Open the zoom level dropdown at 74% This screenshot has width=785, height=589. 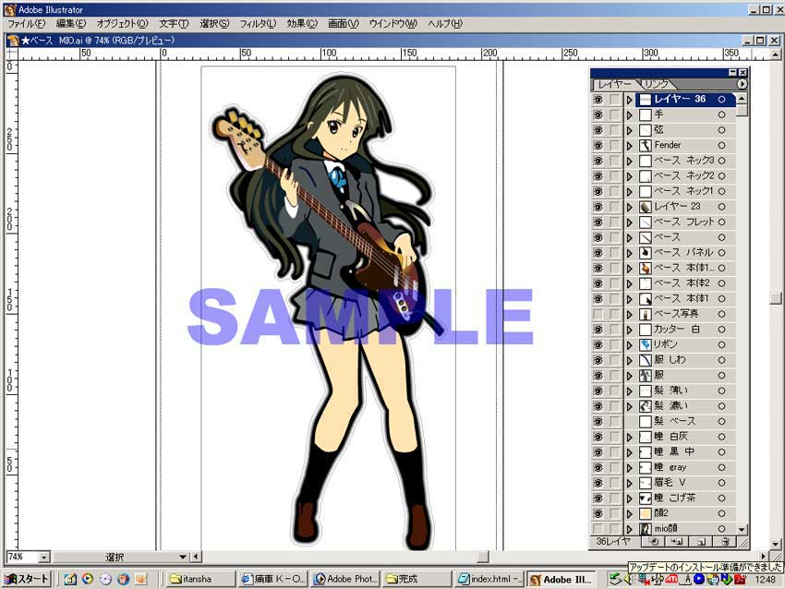coord(44,557)
